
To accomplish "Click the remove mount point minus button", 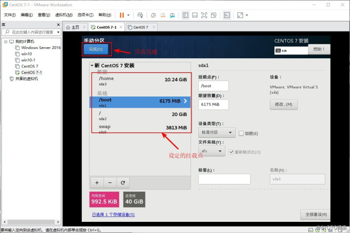I will click(x=110, y=183).
